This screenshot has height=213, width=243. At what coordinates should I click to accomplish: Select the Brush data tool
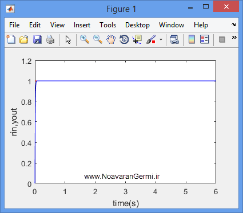click(x=151, y=39)
